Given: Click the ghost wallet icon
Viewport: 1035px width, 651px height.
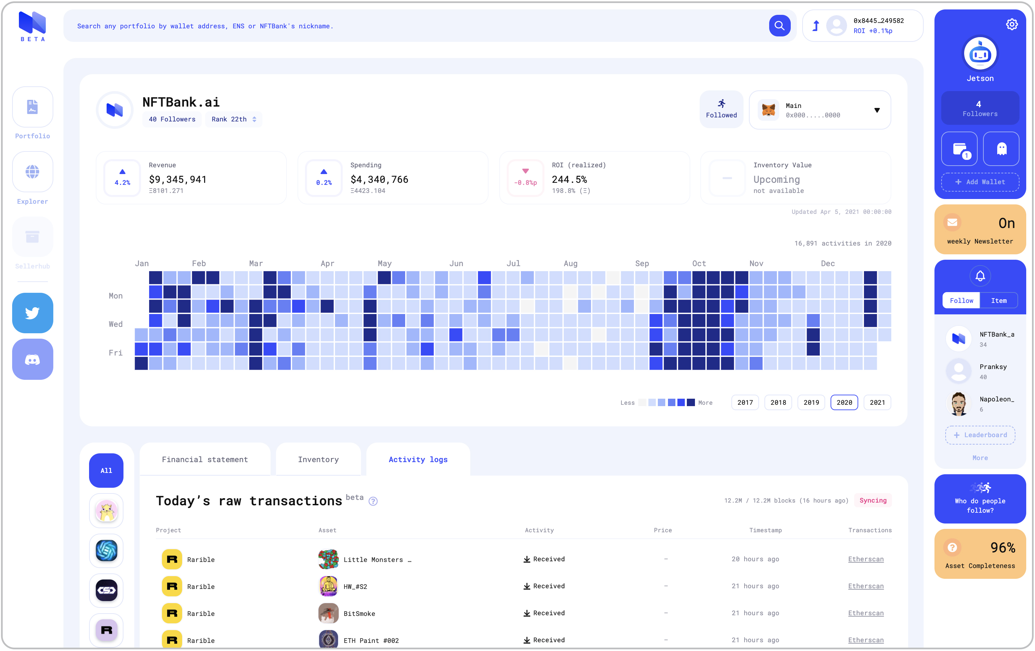Looking at the screenshot, I should tap(1001, 149).
